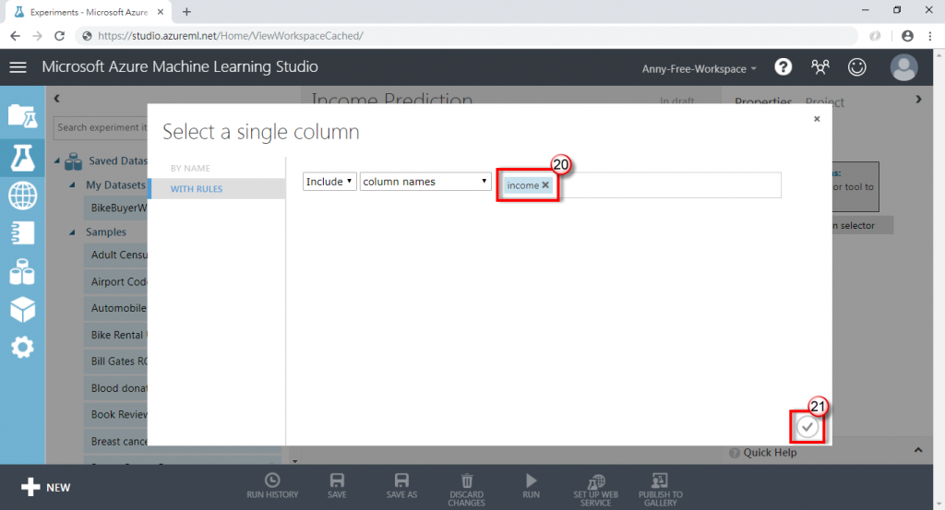This screenshot has width=945, height=510.
Task: Open the hamburger navigation menu
Action: (x=18, y=66)
